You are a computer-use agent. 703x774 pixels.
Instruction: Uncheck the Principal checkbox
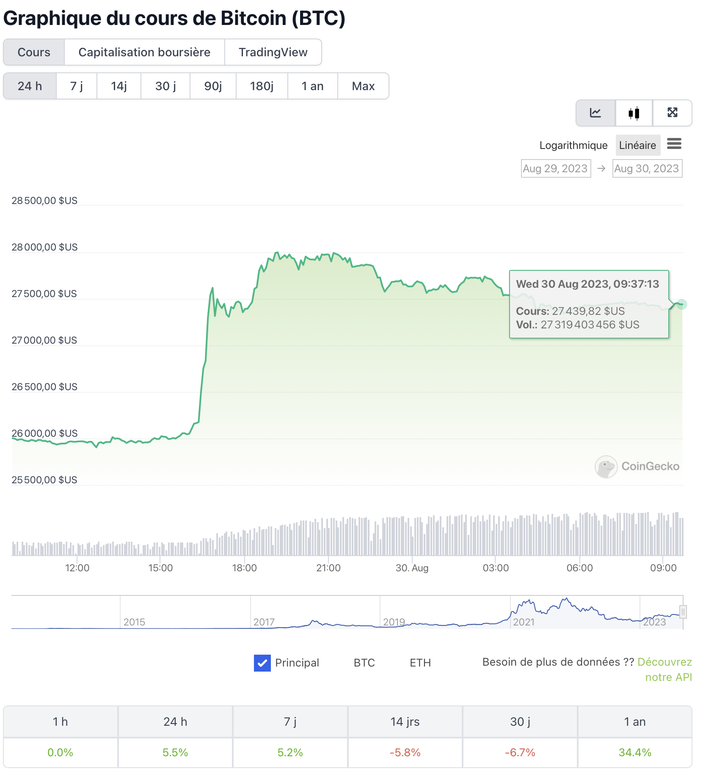262,663
